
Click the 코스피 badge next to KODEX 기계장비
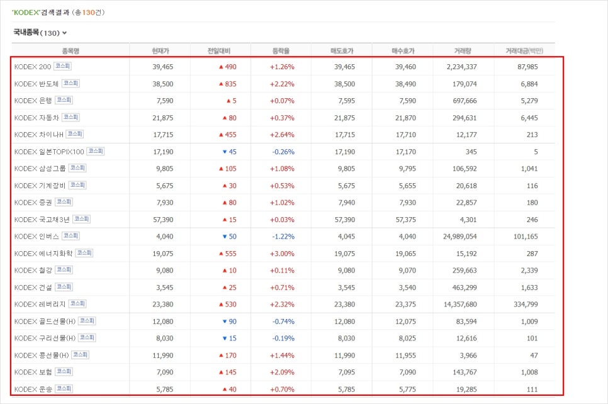click(x=77, y=186)
